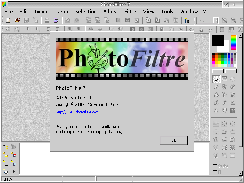Open the Layer menu

tap(62, 12)
